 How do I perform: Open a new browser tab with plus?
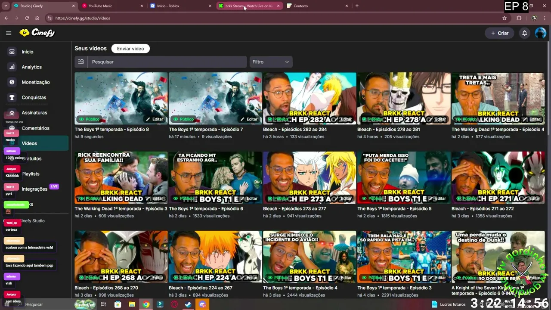click(x=357, y=6)
